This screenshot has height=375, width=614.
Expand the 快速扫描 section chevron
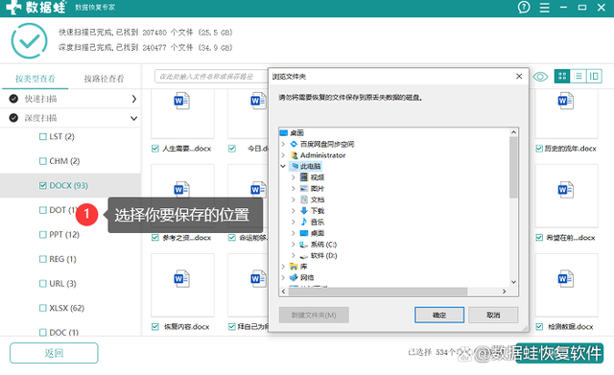134,99
